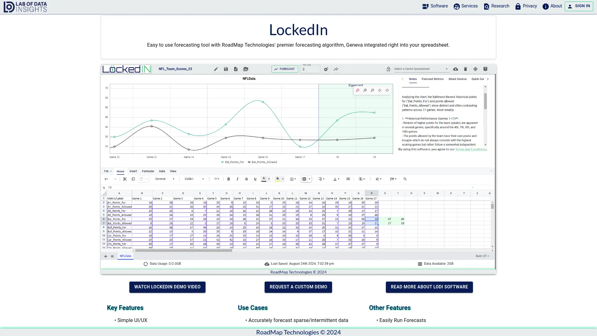
Task: Open the Sum: 27 dropdown in status bar
Action: [482, 256]
